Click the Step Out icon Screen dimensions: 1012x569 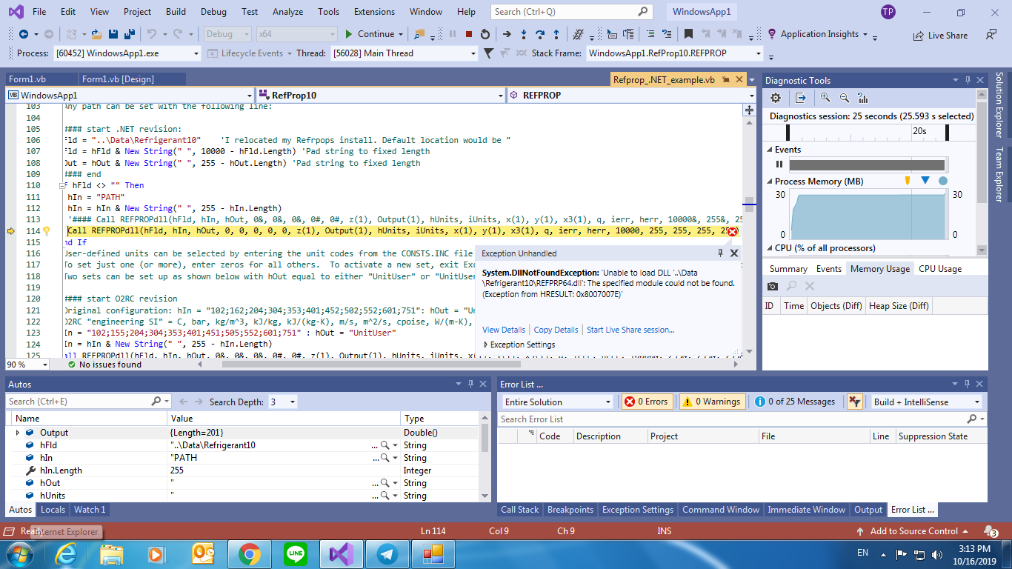coord(556,34)
